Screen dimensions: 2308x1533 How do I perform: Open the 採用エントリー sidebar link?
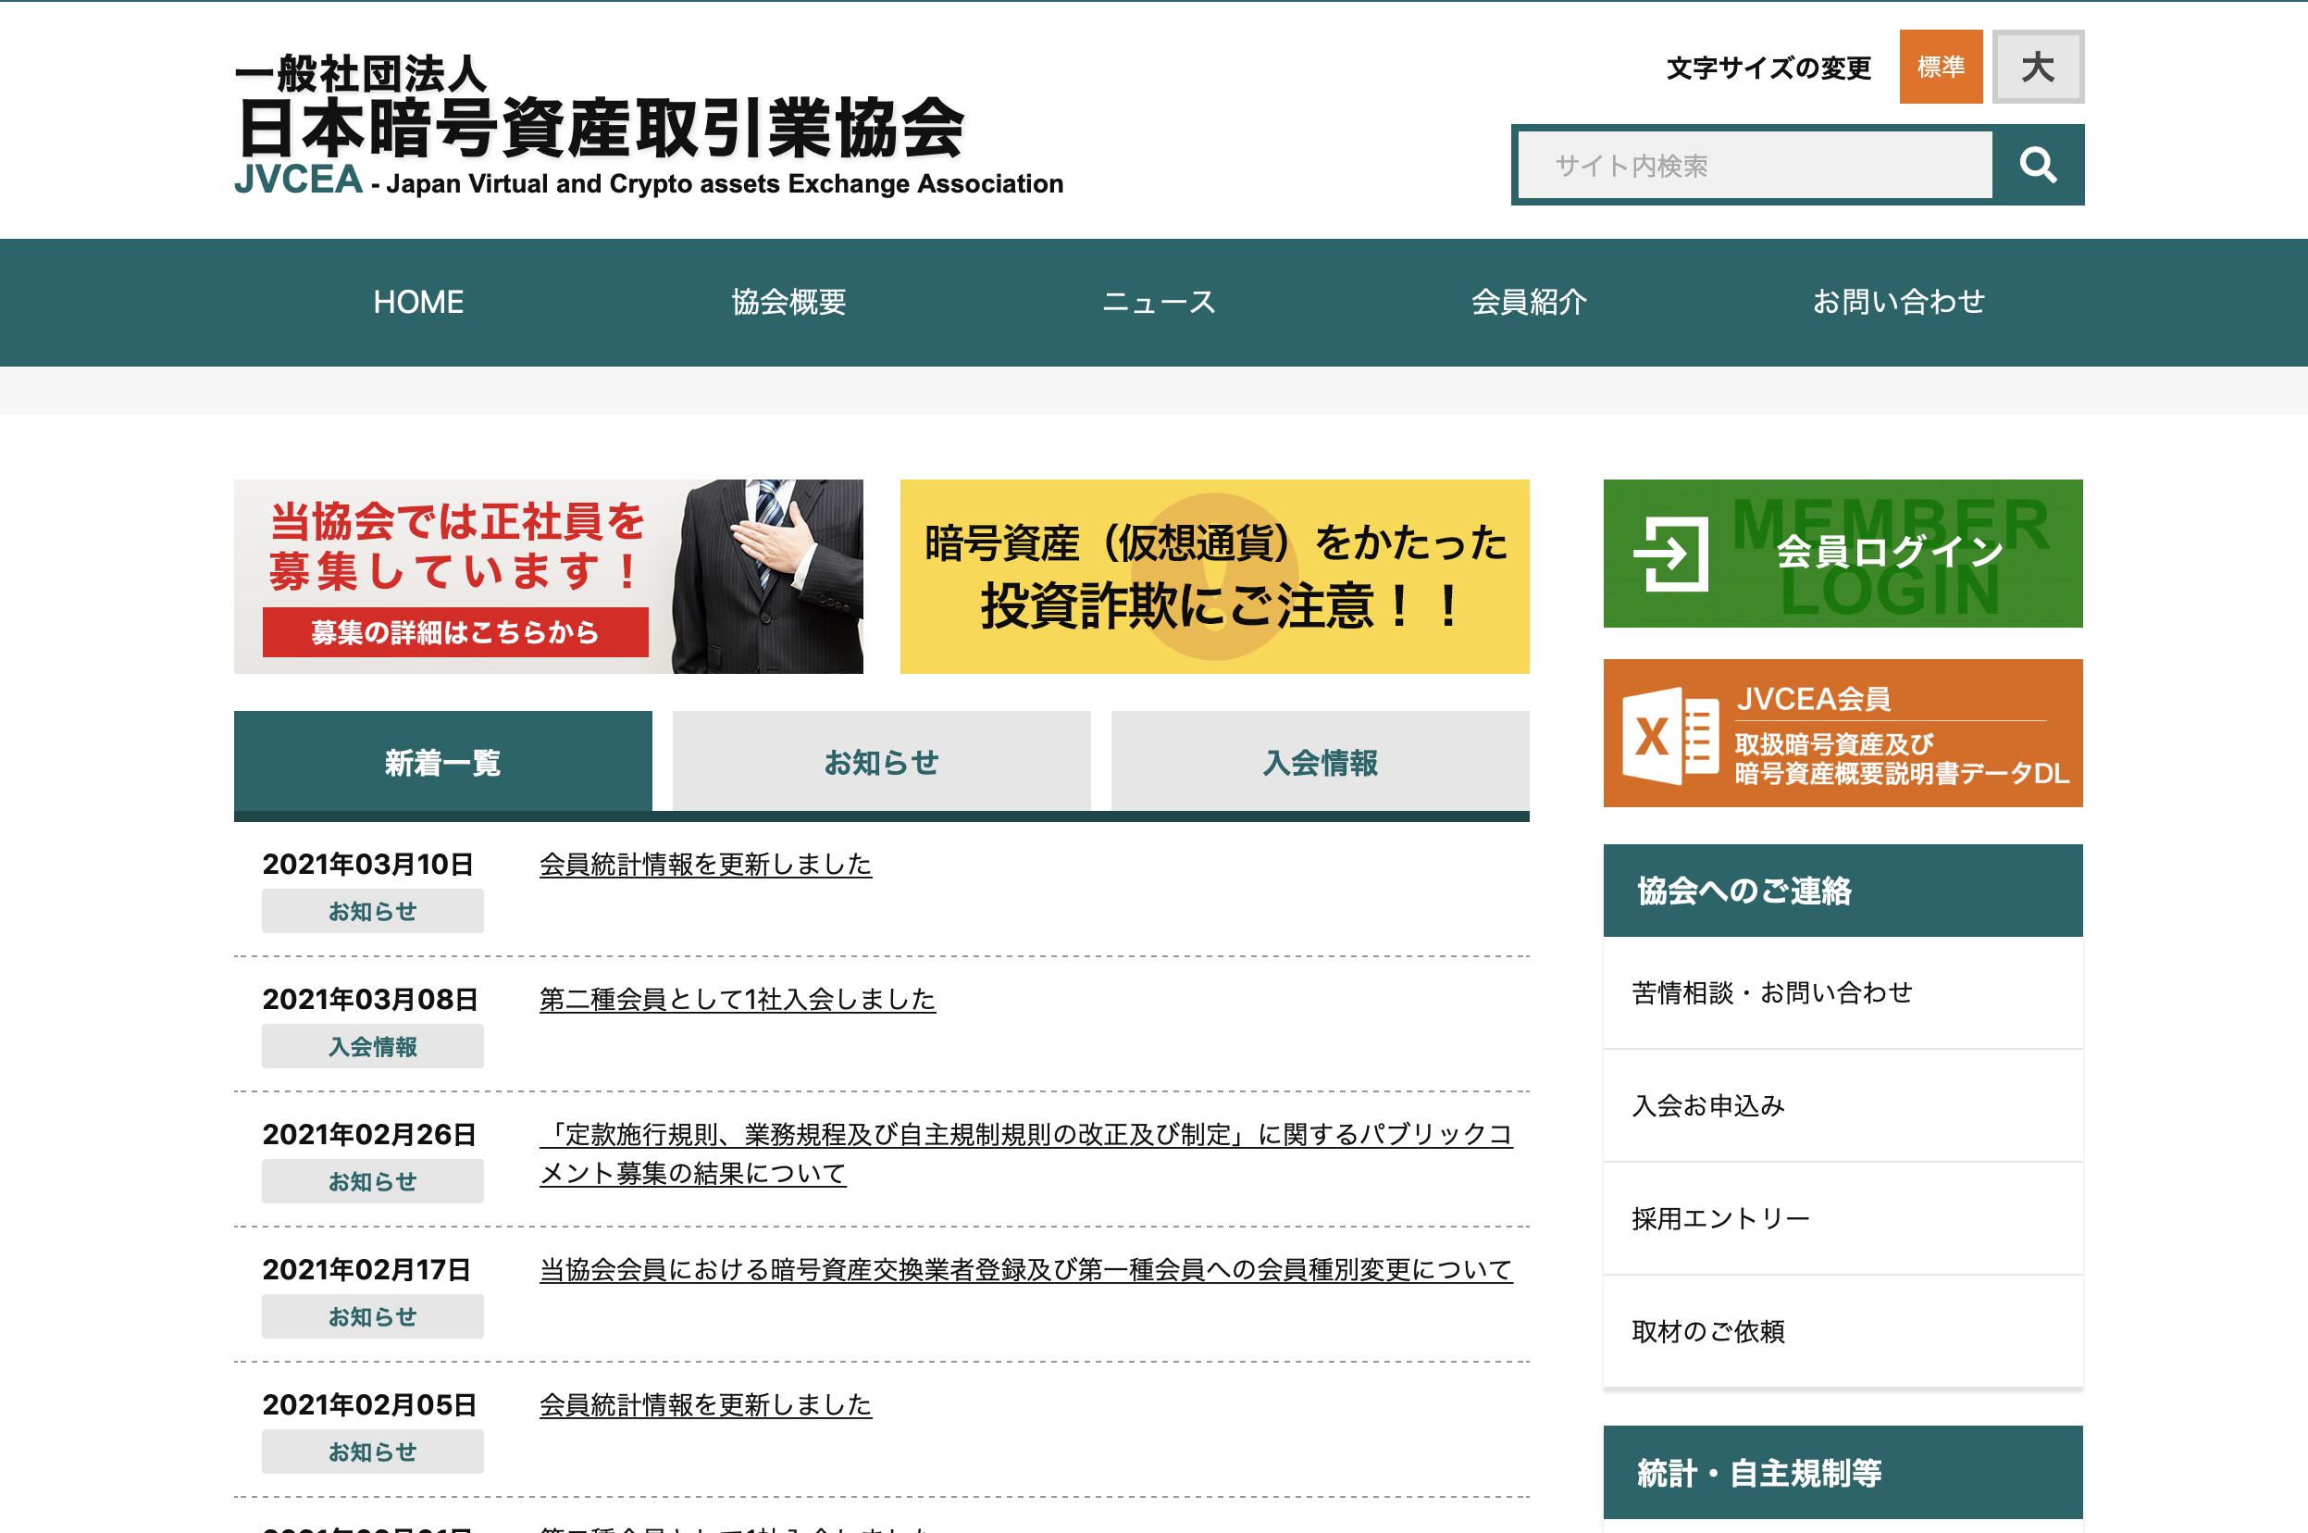pos(1843,1219)
